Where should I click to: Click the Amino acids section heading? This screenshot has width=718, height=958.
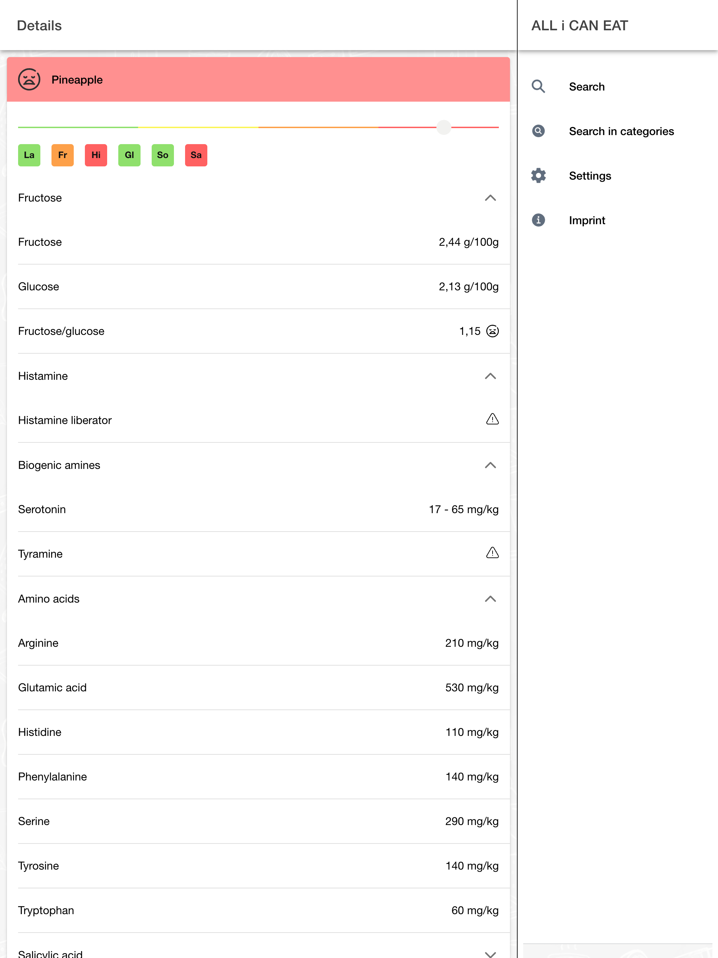point(49,599)
